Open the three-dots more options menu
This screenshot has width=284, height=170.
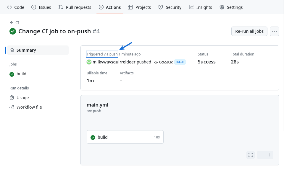(275, 31)
